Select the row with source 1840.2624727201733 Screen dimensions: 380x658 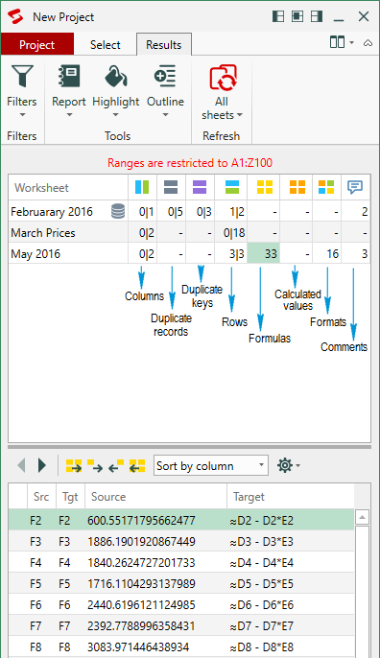181,562
